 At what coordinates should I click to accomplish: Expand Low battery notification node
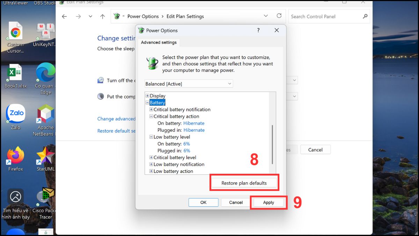pos(152,164)
